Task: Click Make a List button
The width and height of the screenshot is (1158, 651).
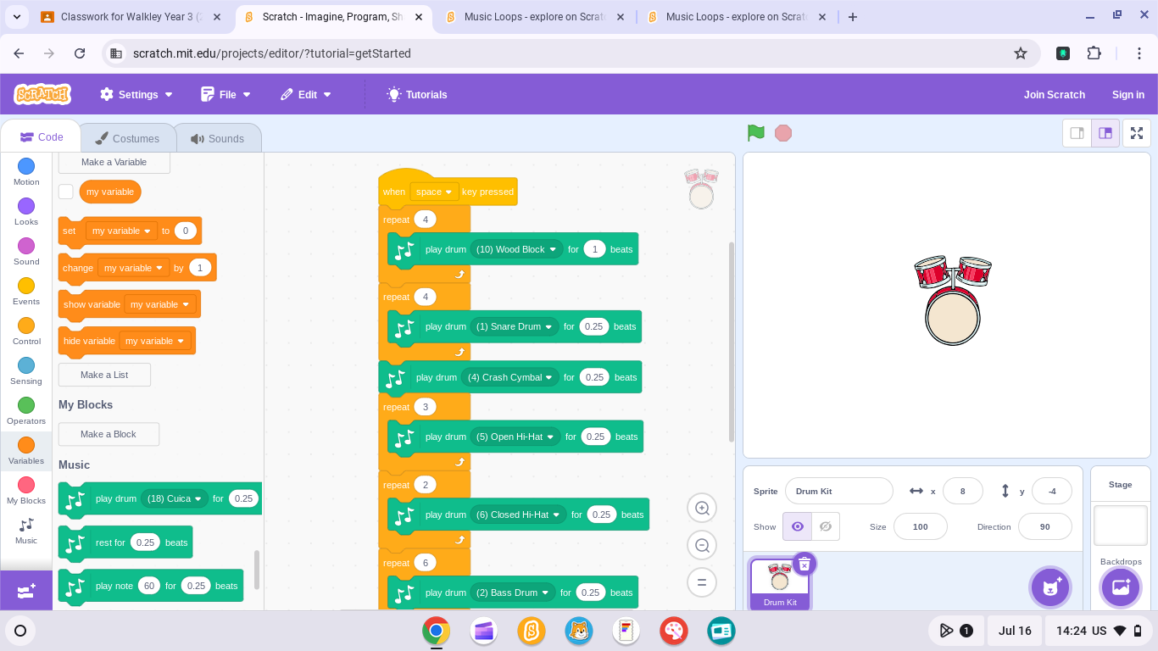Action: click(x=104, y=375)
